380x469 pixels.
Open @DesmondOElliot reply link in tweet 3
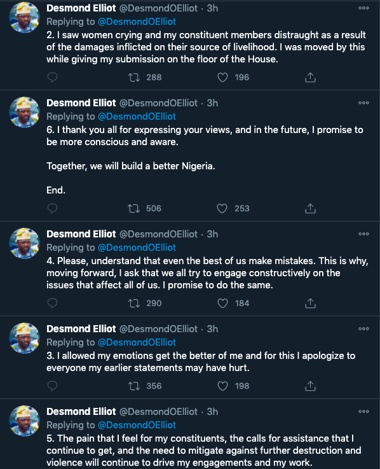pos(137,342)
